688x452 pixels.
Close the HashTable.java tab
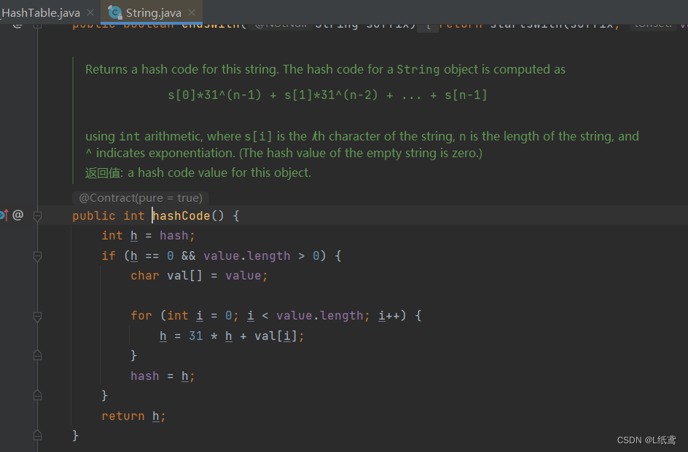coord(90,12)
